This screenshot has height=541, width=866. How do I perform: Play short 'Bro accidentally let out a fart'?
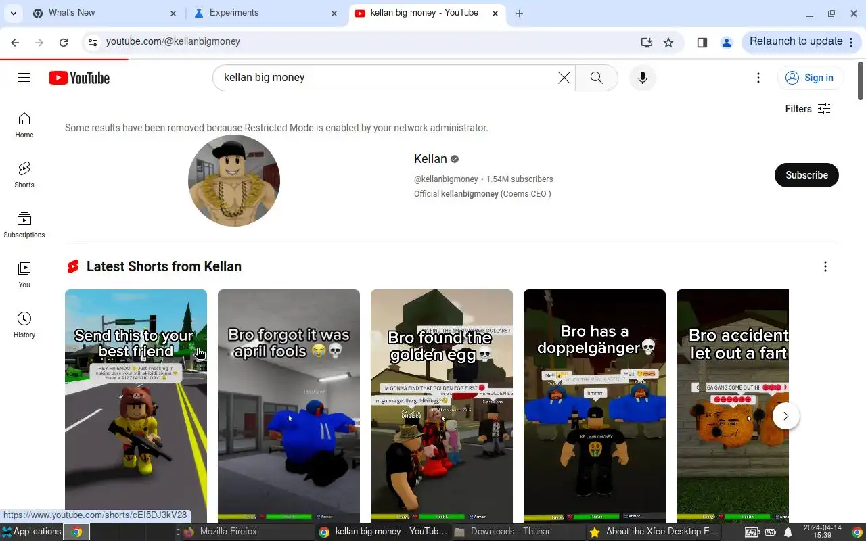[x=733, y=406]
